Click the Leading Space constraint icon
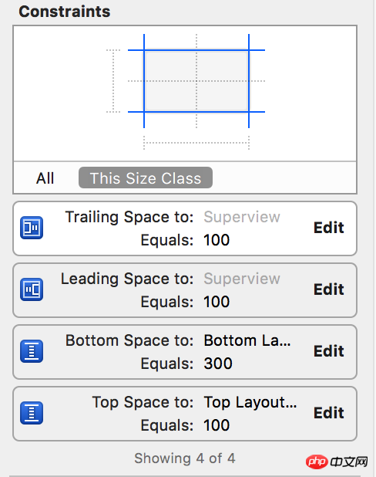 [32, 289]
